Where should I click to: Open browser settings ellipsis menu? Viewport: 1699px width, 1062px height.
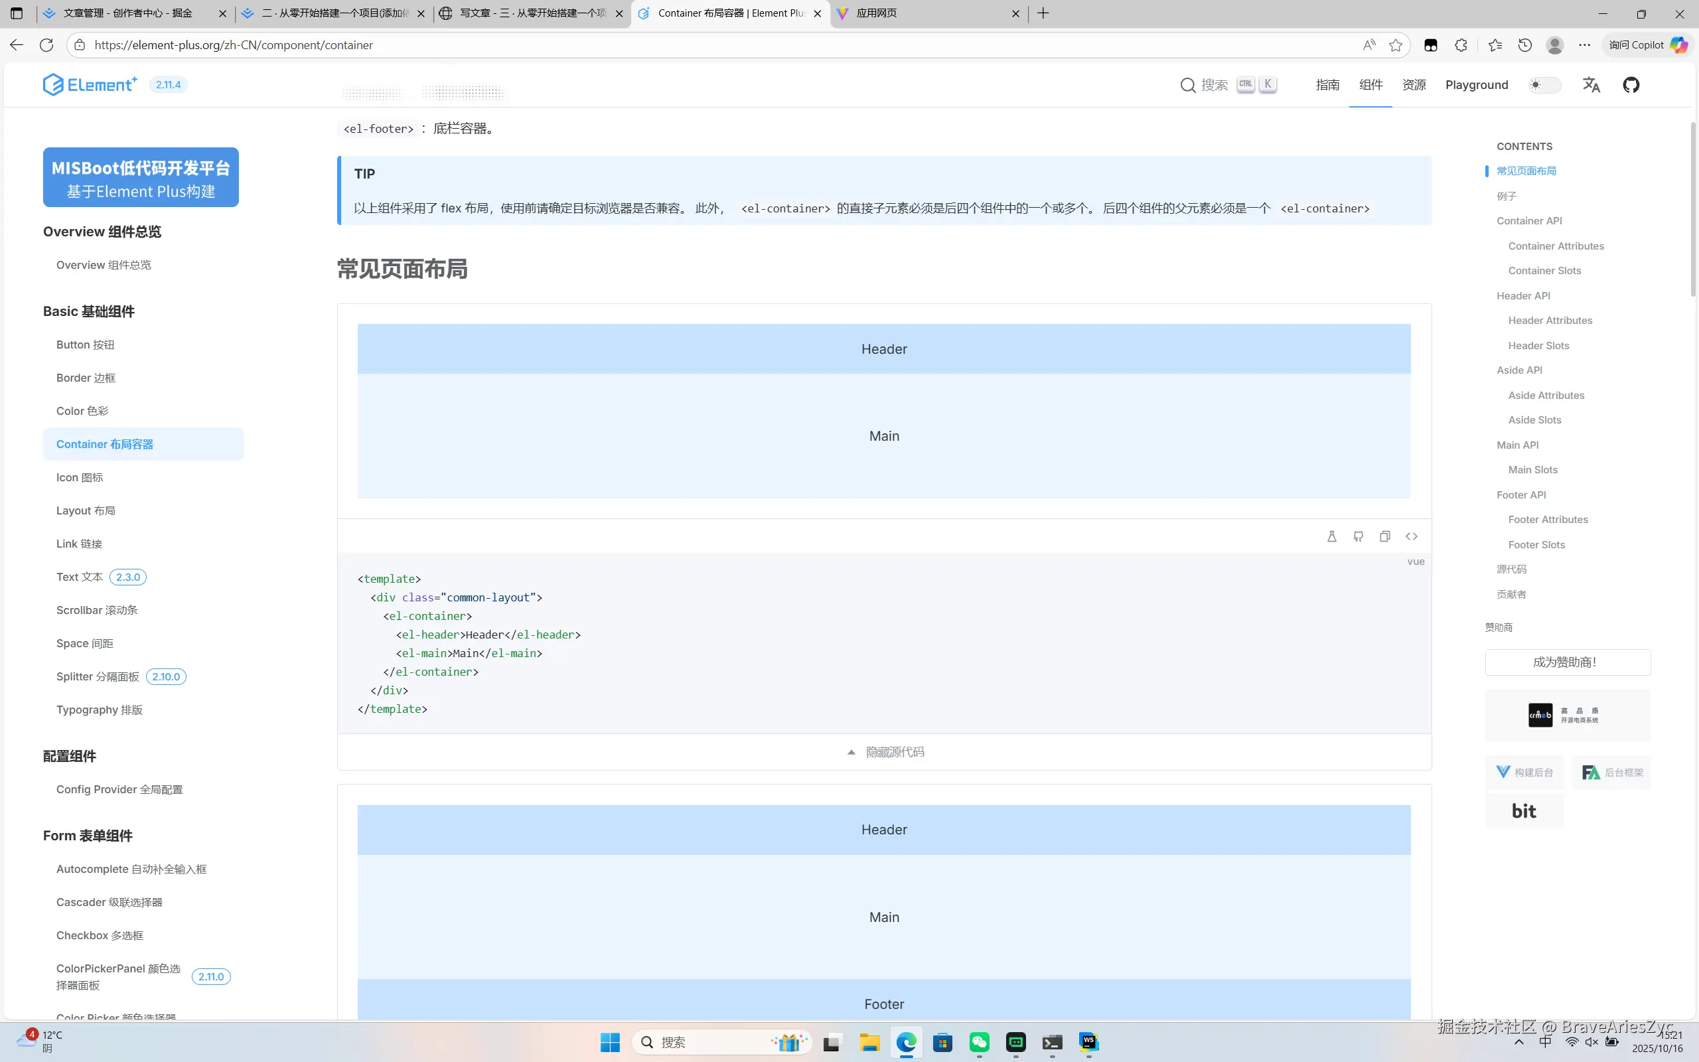(1585, 45)
